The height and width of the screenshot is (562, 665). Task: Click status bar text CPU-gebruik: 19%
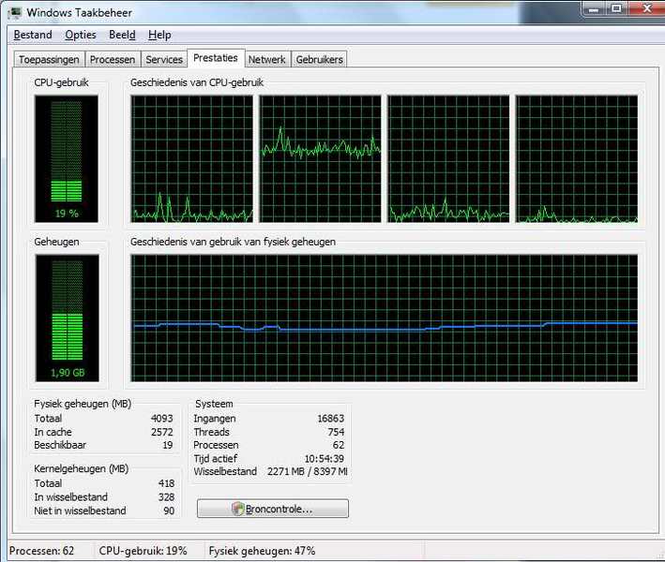pyautogui.click(x=143, y=551)
